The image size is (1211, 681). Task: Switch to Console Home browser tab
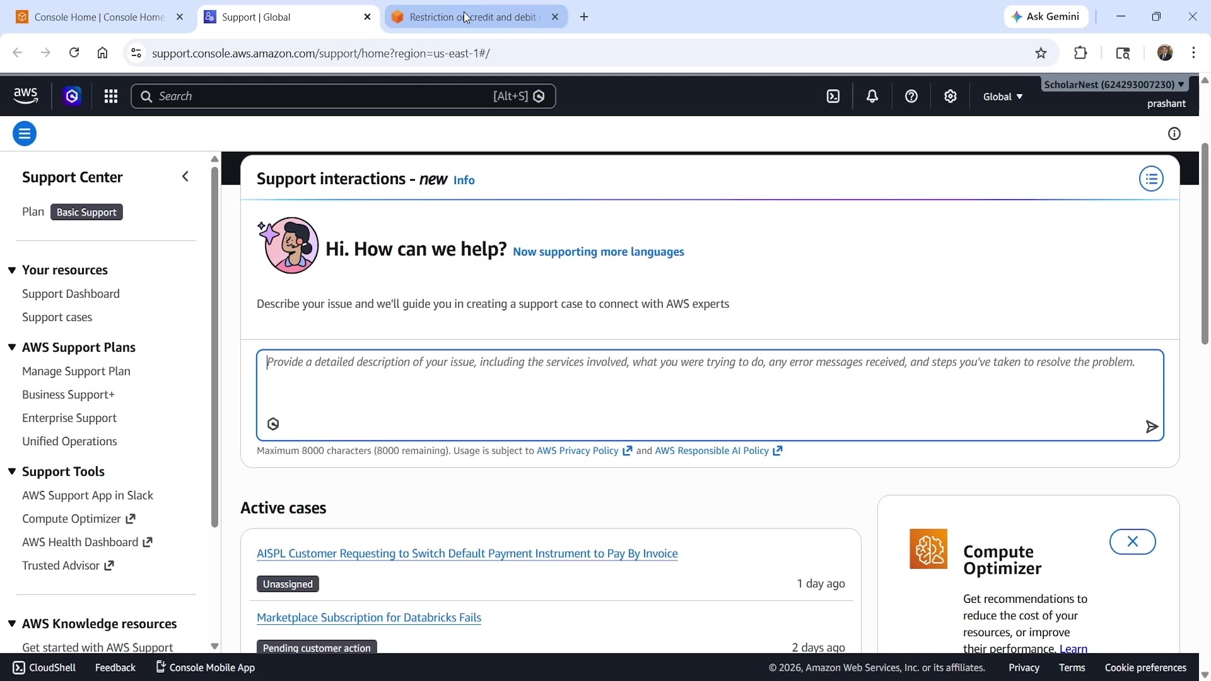click(x=99, y=17)
